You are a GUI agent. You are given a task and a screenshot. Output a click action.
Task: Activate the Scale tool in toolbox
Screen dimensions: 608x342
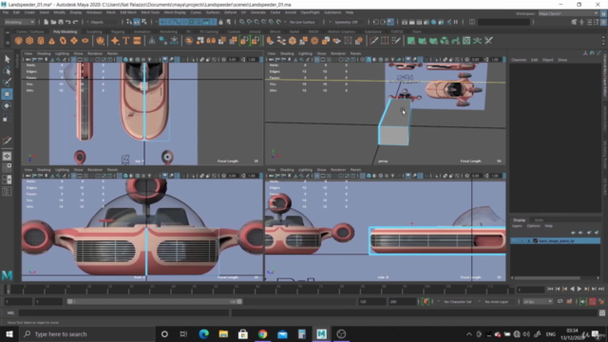click(7, 118)
